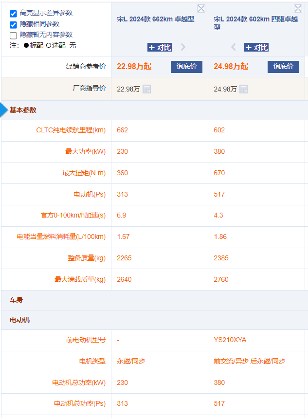308x418 pixels.
Task: Move 602km 四驱卓越型 column left with arrow
Action: click(x=234, y=47)
